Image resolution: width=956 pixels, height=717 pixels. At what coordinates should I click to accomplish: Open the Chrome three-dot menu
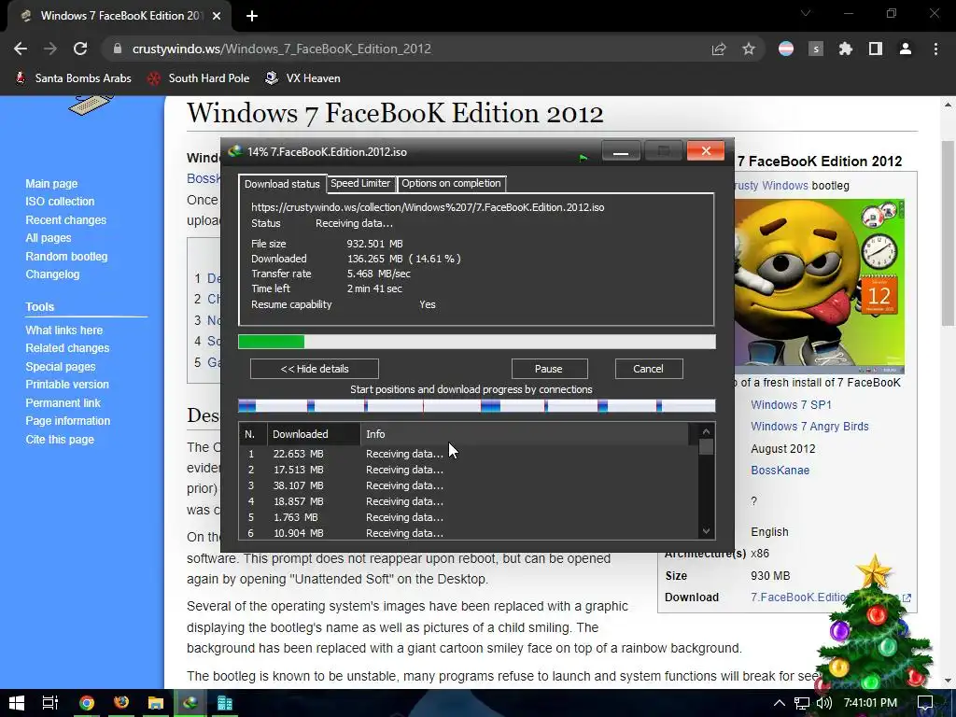point(935,49)
